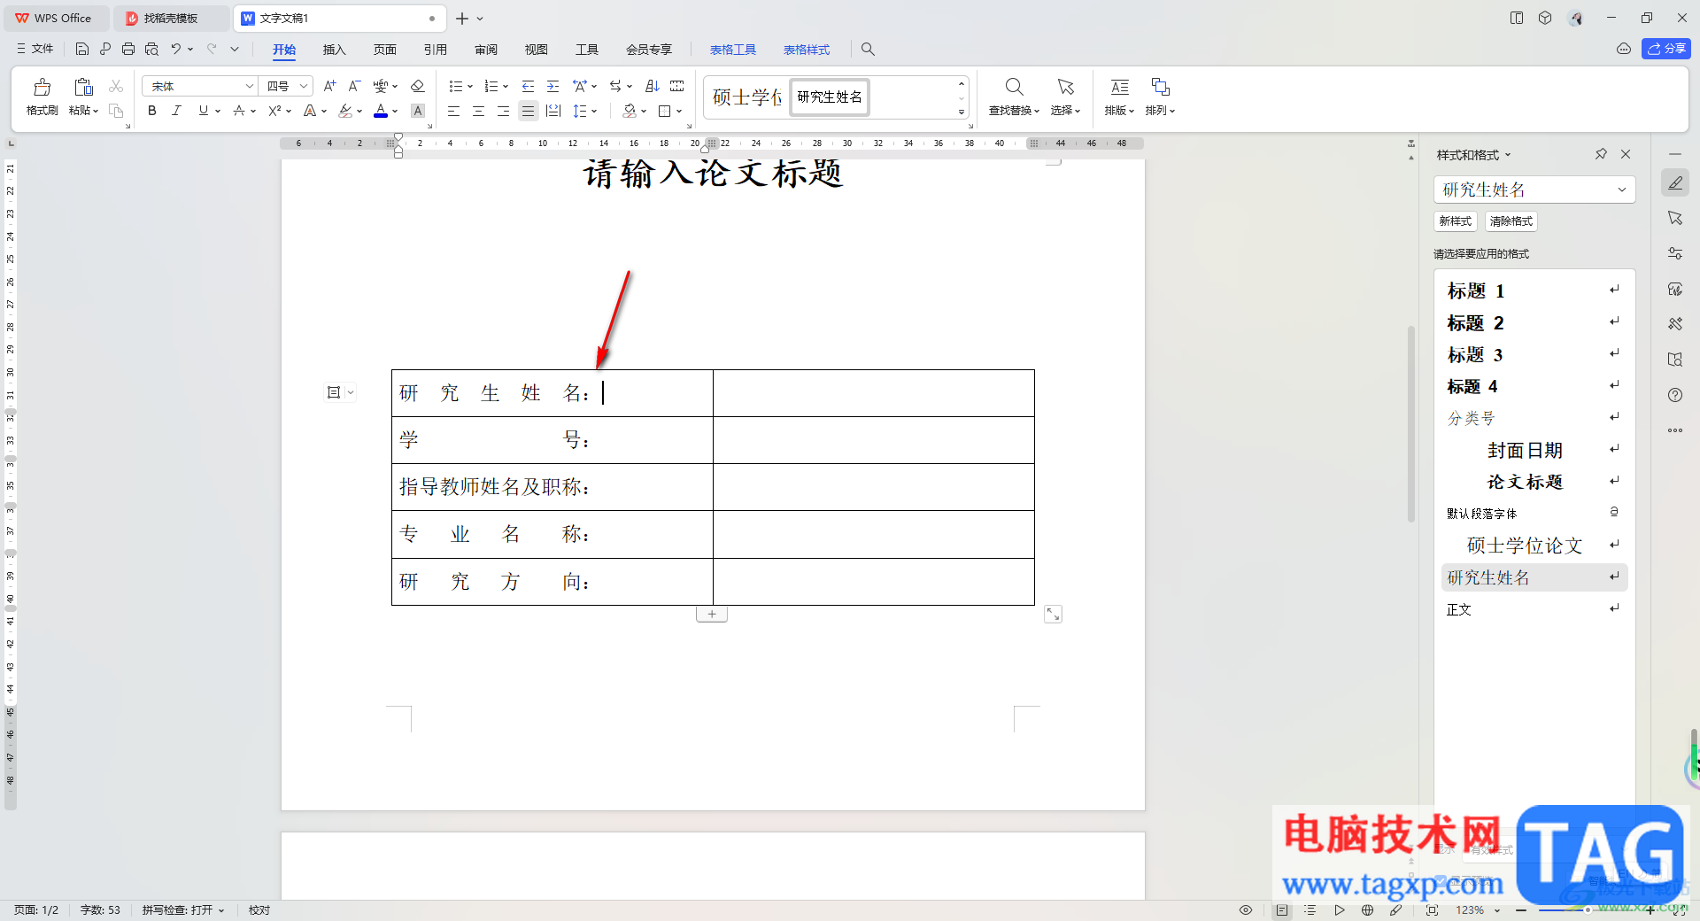Click the eye protection mode icon

(1246, 909)
